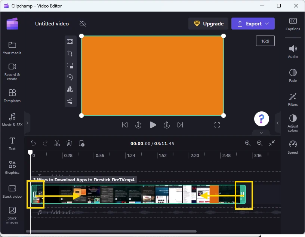Expand the right property panel chevron
The height and width of the screenshot is (237, 305).
[x=278, y=123]
